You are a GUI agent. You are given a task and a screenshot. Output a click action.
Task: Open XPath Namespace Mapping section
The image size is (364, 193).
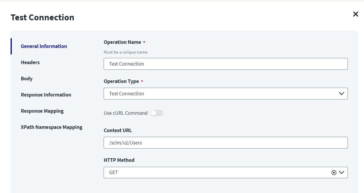coord(51,127)
